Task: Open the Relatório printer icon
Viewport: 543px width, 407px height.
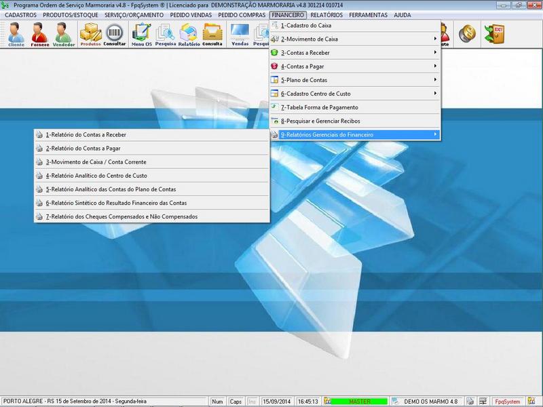Action: pos(189,35)
